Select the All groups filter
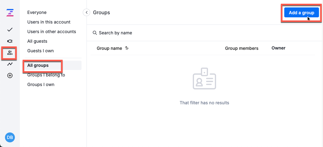323x147 pixels. 53,65
